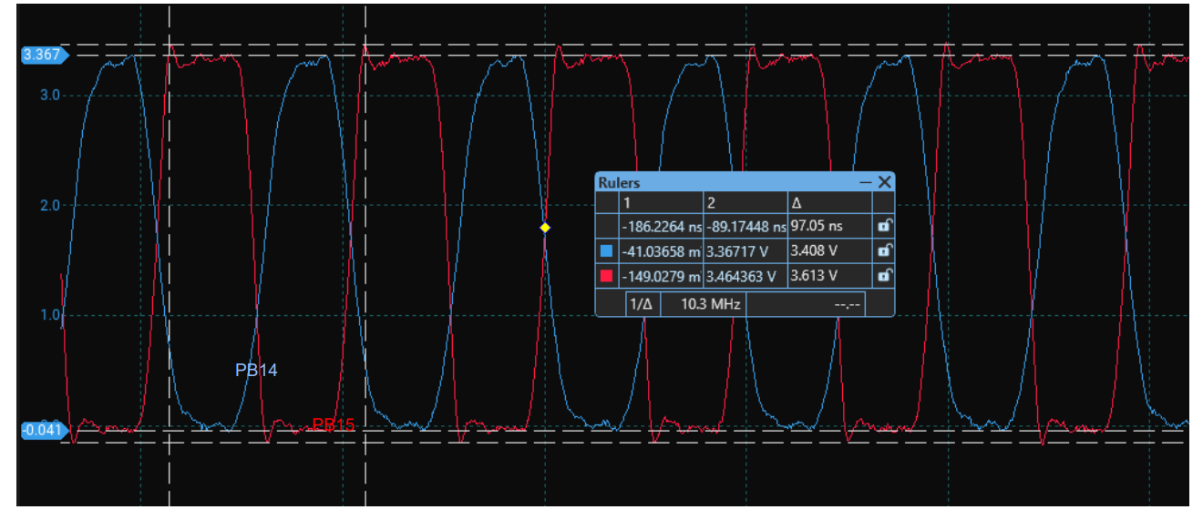
Task: Toggle lock on the blue channel ruler row
Action: [883, 250]
